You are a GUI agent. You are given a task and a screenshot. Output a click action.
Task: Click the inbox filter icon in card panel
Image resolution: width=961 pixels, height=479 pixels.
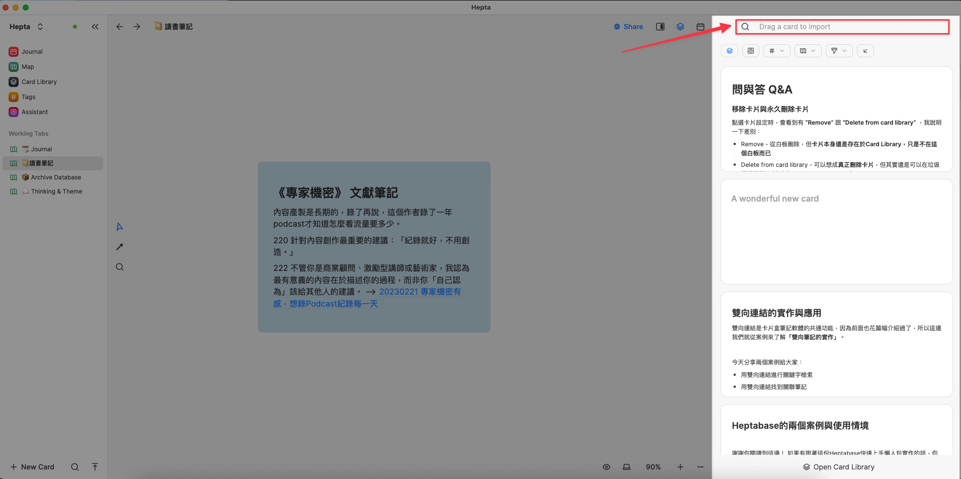coord(750,51)
